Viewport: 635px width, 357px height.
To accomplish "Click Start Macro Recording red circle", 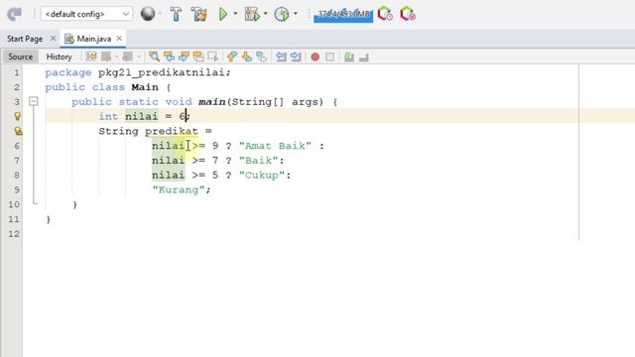I will (x=316, y=58).
